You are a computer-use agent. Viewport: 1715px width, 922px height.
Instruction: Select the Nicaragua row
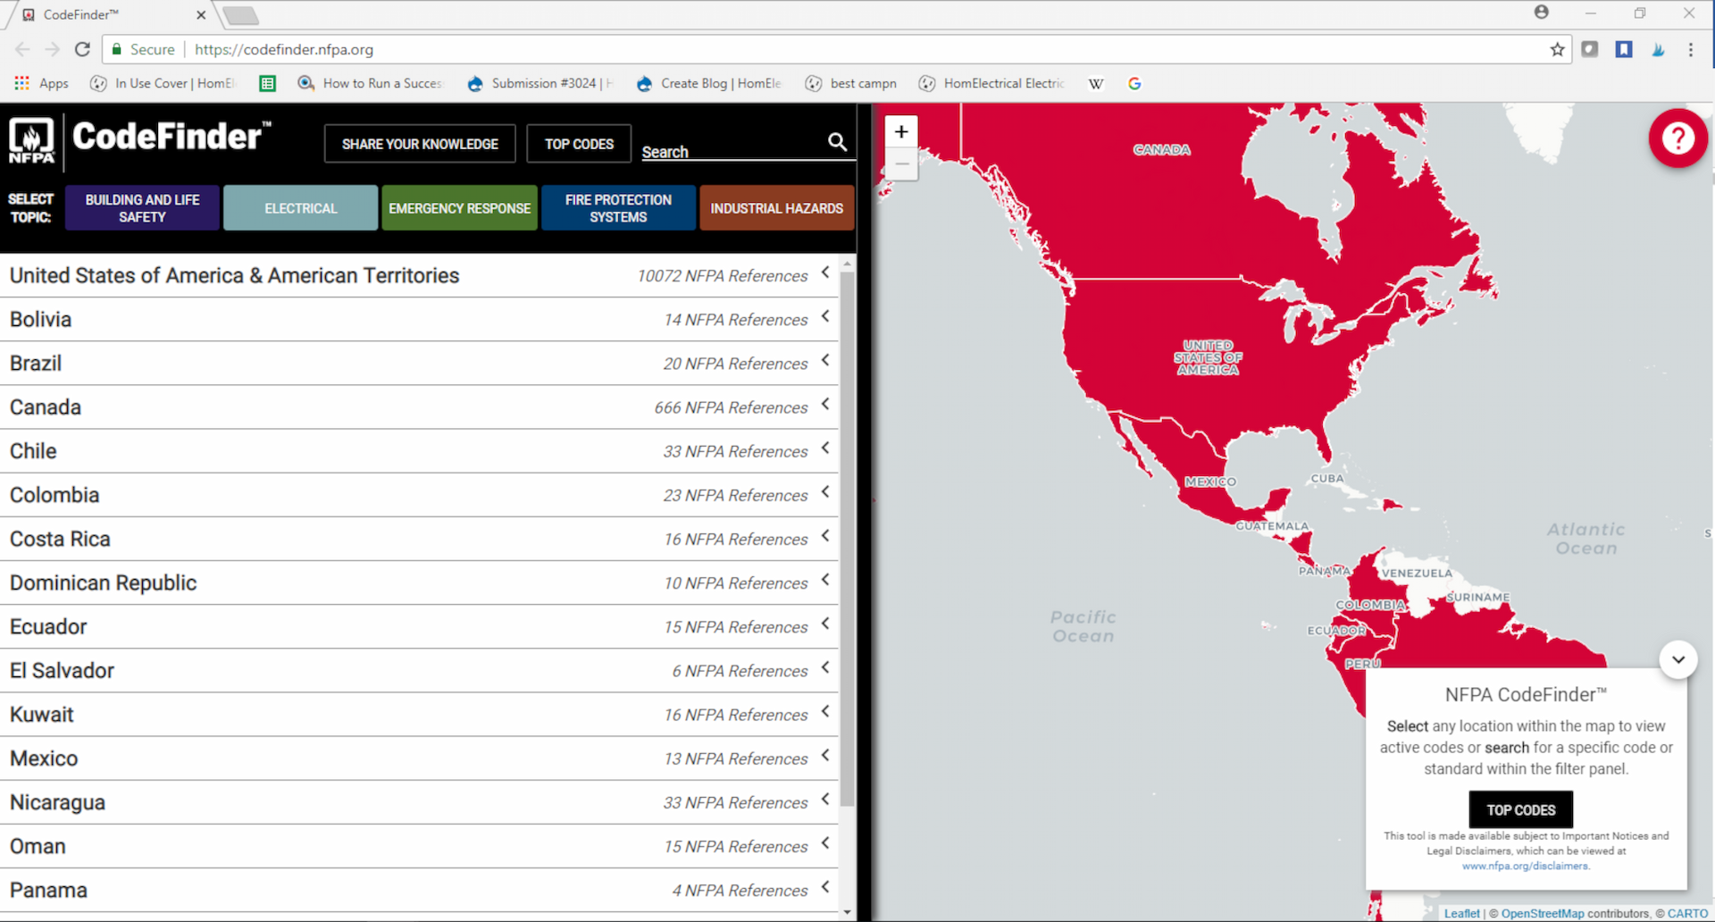419,802
